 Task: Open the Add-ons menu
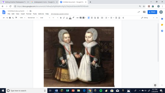(x=41, y=14)
